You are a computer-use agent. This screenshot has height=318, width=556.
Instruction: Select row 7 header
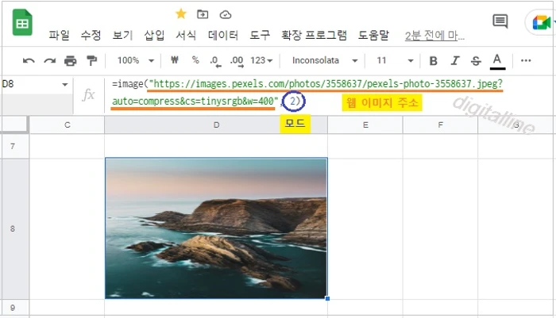[13, 146]
